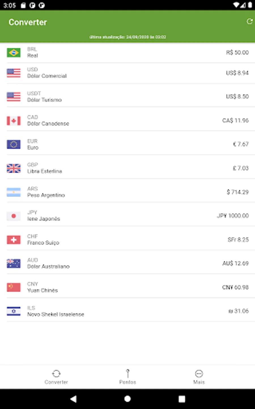Open the Mais tab
Viewport: 255px width, 409px height.
pyautogui.click(x=199, y=377)
